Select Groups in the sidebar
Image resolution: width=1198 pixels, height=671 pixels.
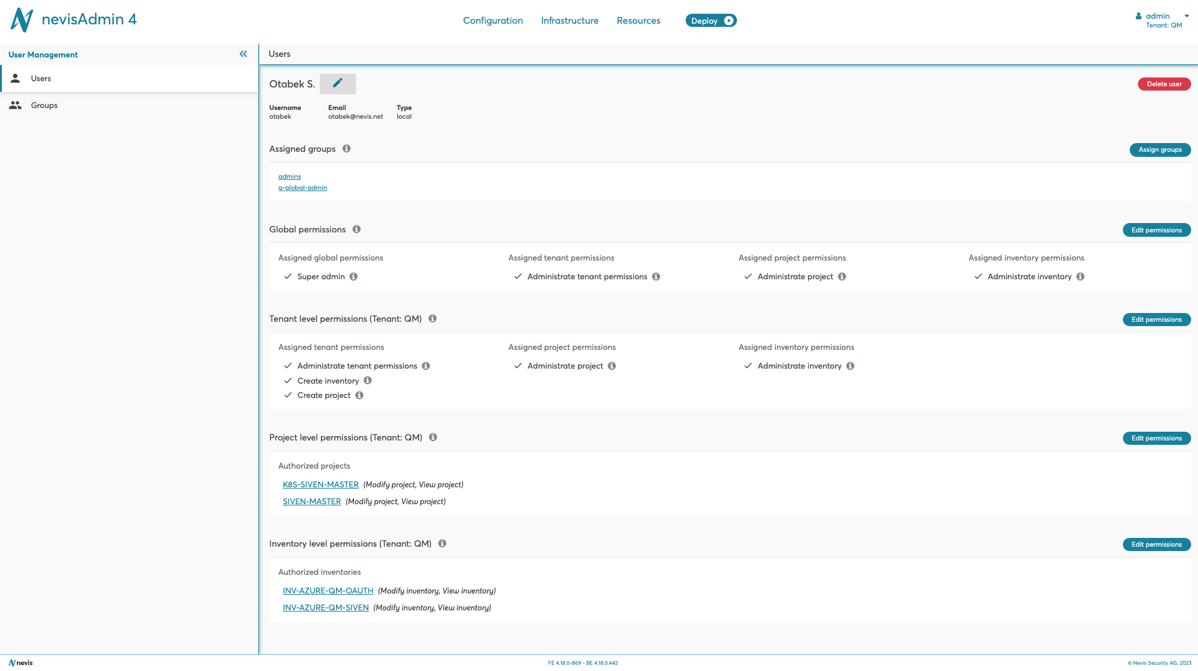click(x=44, y=106)
